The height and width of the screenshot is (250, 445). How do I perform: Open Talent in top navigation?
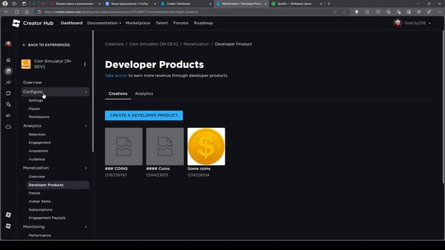click(162, 23)
